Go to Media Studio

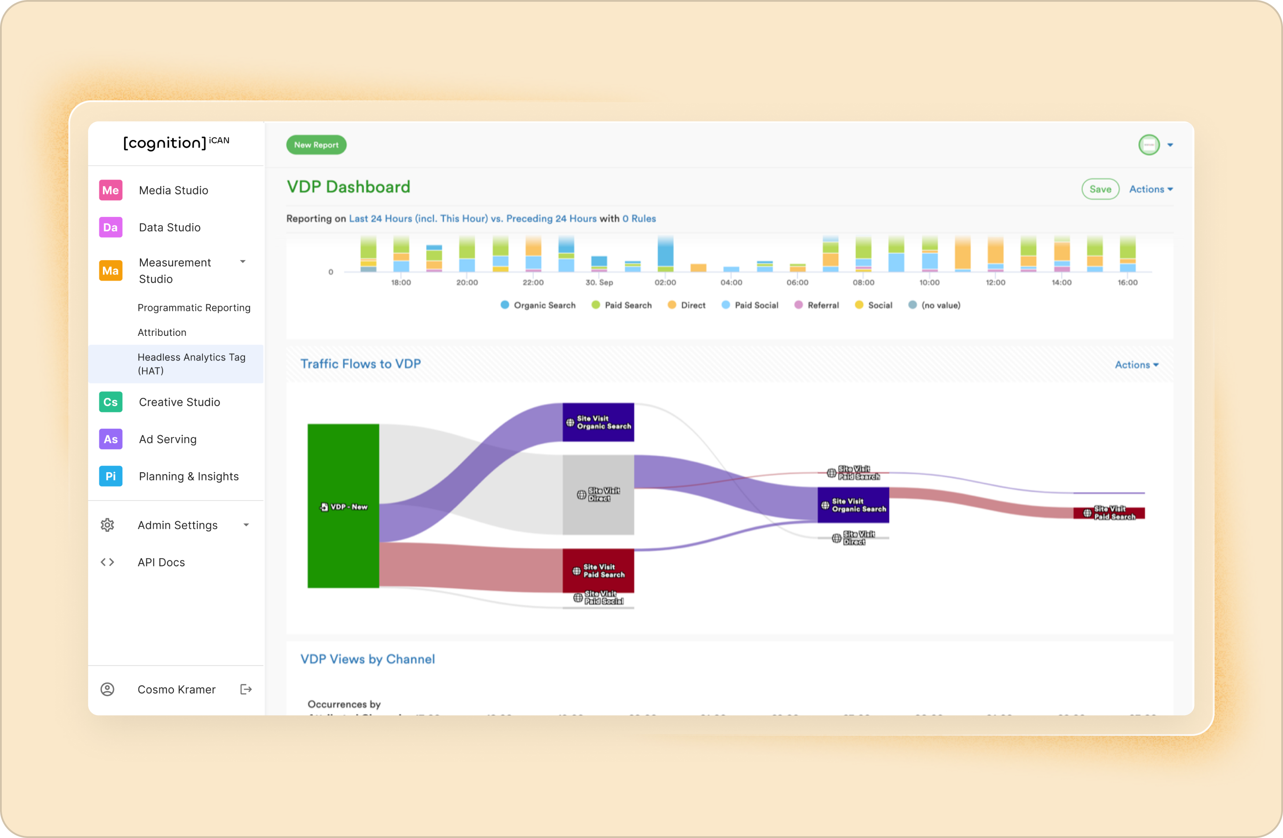(174, 191)
